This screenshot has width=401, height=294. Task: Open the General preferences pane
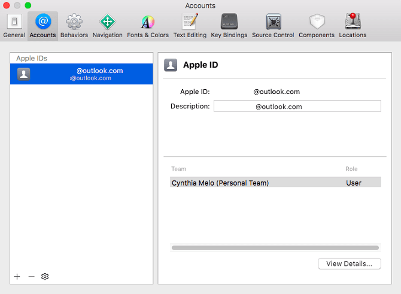14,26
